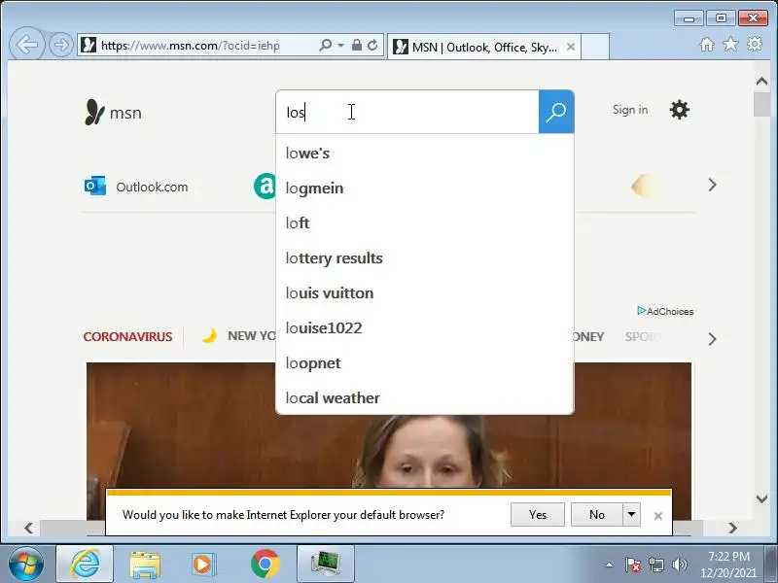Click the security lock icon in address bar
Image resolution: width=778 pixels, height=583 pixels.
[x=356, y=45]
